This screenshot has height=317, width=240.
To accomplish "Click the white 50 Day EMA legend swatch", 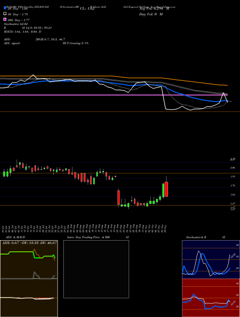I will (5, 14).
